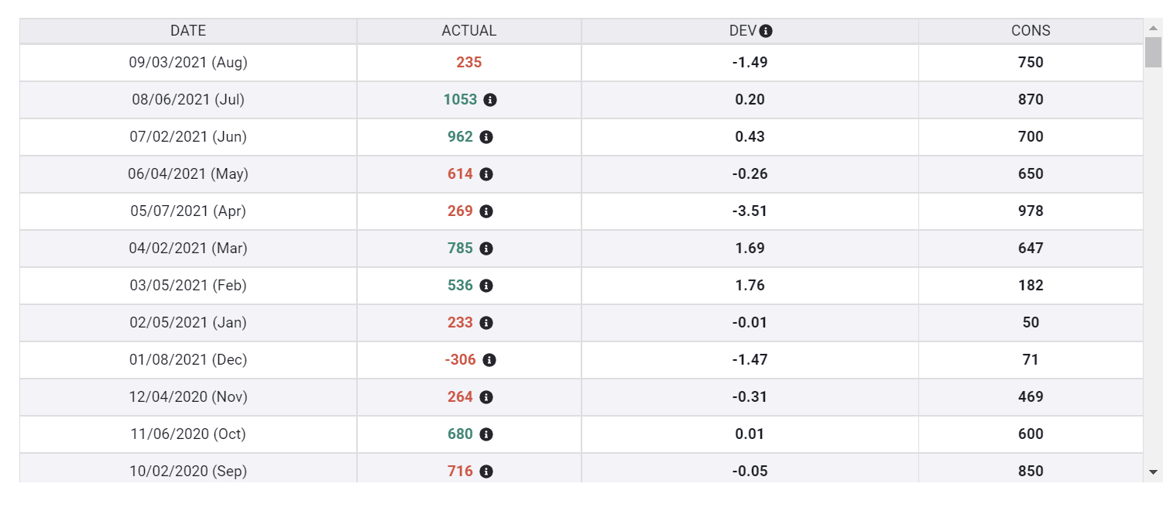Click info icon beside the 785 actual value

coord(486,249)
